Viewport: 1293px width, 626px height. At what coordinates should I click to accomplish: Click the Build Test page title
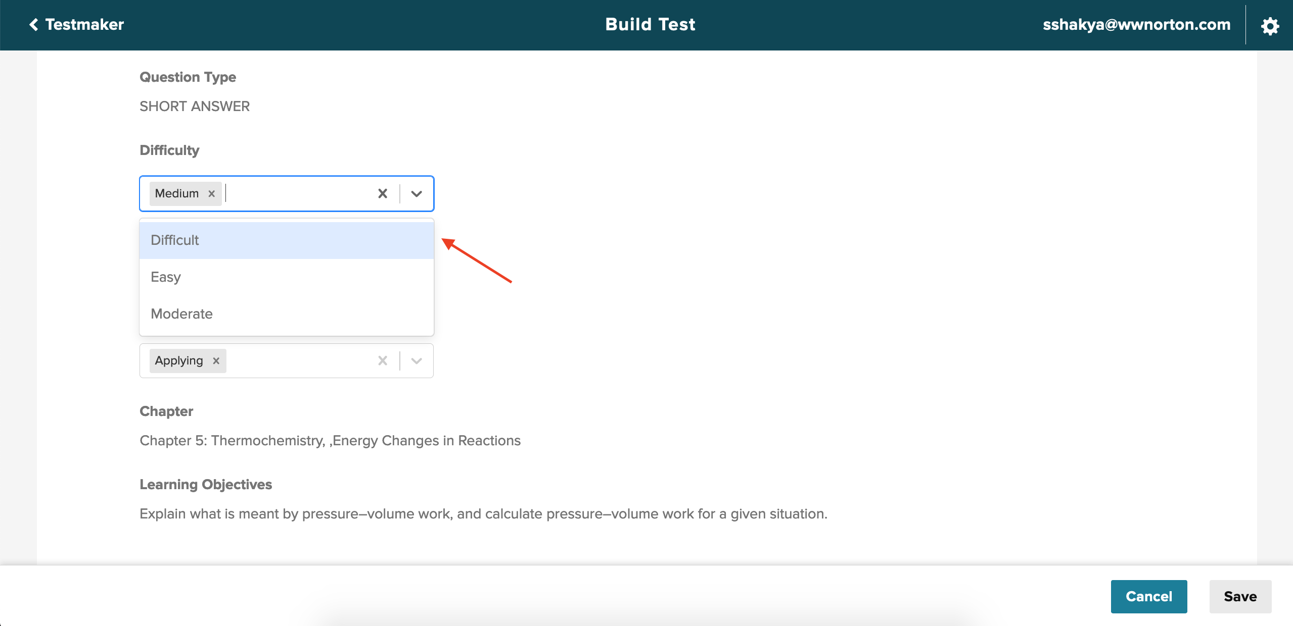tap(650, 25)
